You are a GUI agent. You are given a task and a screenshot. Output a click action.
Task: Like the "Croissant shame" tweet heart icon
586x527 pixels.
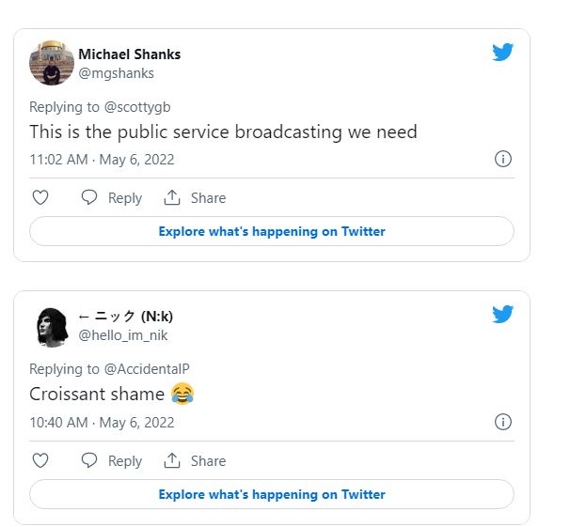click(40, 460)
